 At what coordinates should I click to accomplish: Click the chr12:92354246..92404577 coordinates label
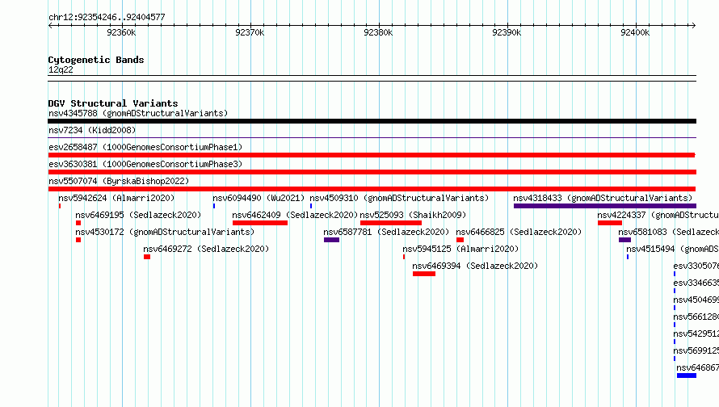(107, 17)
